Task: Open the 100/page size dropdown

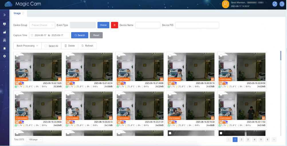Action: coord(34,139)
